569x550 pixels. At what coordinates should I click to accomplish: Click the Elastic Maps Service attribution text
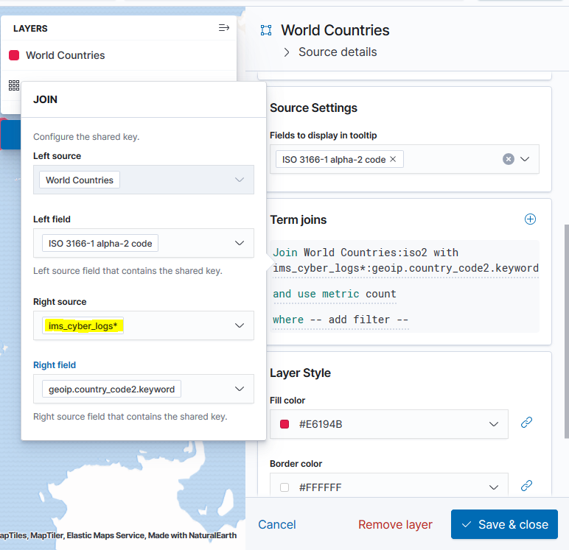[105, 535]
